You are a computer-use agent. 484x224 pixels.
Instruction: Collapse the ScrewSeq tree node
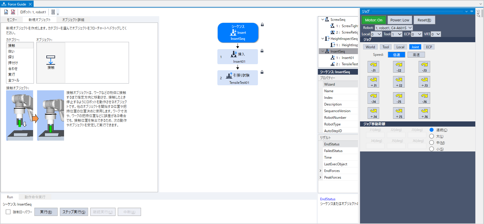[323, 20]
